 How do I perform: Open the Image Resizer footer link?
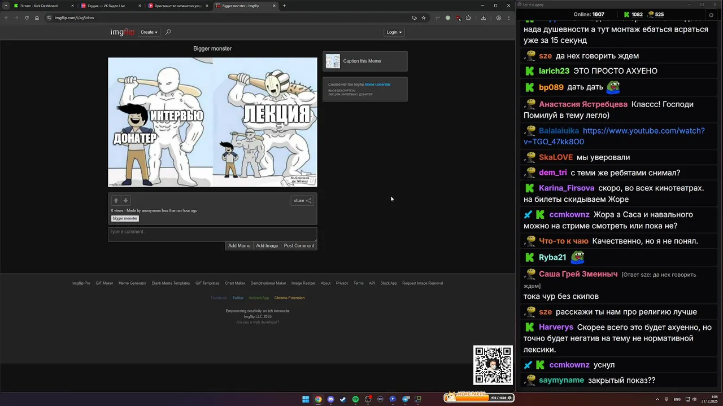(303, 283)
